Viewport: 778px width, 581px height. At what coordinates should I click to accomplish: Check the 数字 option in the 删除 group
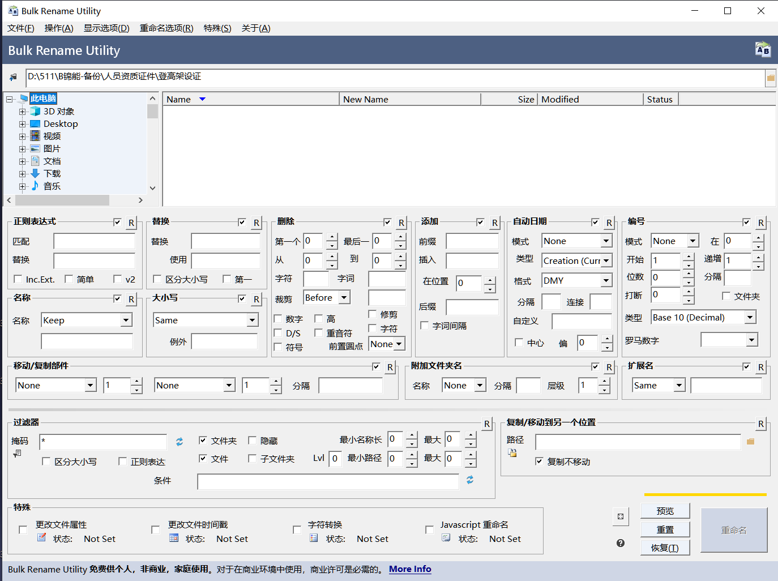(x=278, y=318)
